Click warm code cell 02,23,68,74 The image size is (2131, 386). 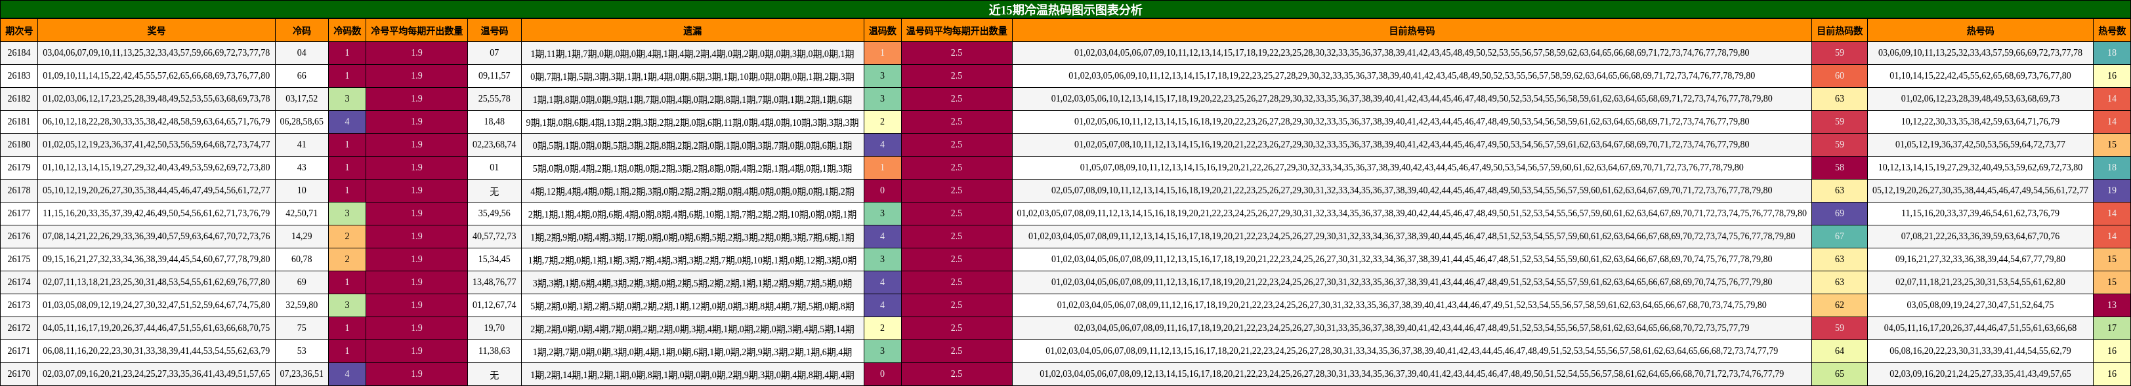(494, 145)
